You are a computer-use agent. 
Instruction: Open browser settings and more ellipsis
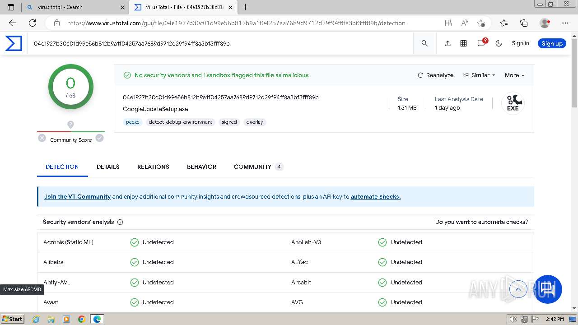click(565, 23)
